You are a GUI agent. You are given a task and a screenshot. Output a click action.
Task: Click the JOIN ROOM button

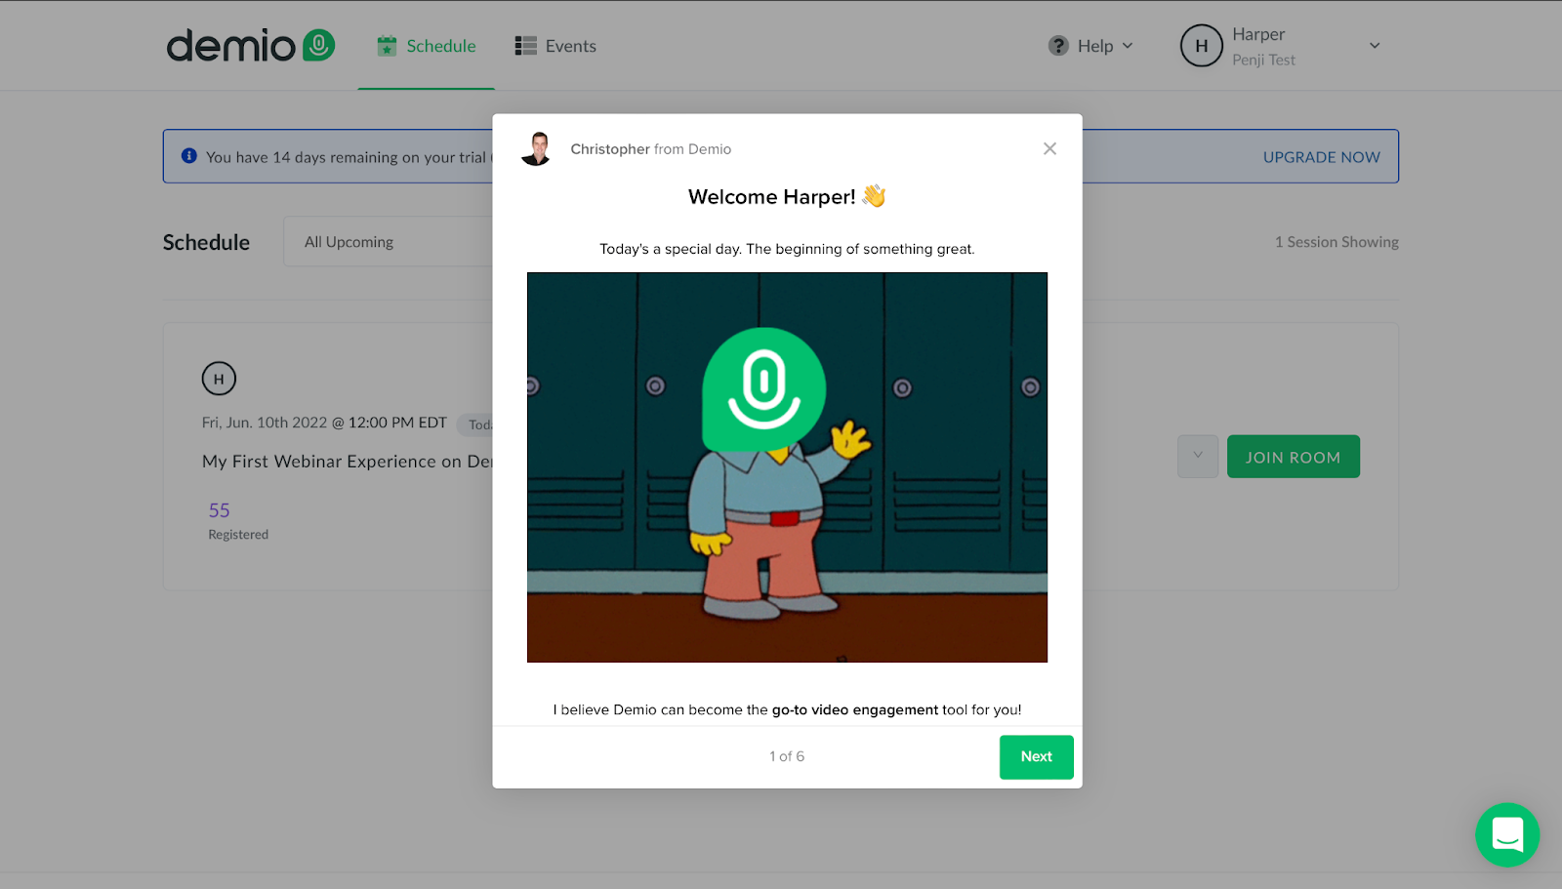coord(1294,457)
